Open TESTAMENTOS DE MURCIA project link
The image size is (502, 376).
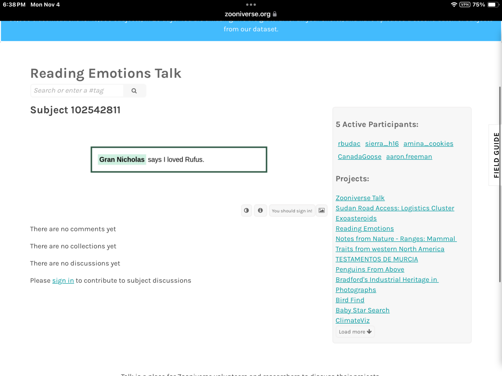coord(377,259)
